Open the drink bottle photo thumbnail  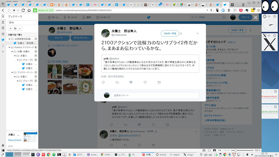tap(54, 72)
